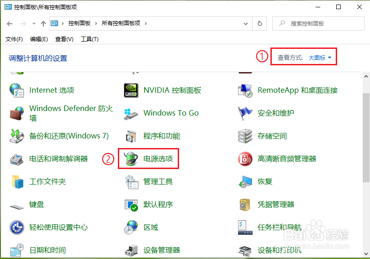370x259 pixels.
Task: Open the Internet 选项 globe icon
Action: 16,90
